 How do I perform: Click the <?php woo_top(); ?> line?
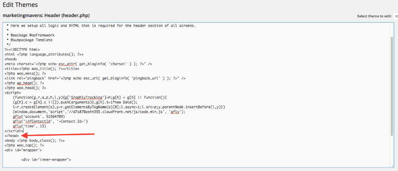pos(24,145)
